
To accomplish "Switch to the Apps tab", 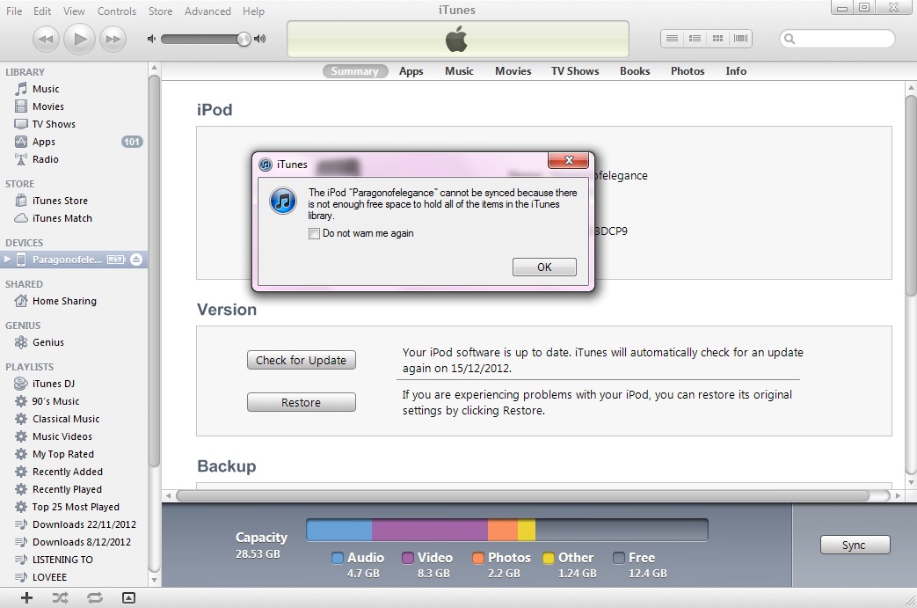I will pyautogui.click(x=411, y=70).
